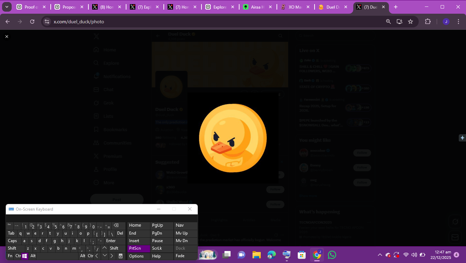The width and height of the screenshot is (466, 263).
Task: Expand the tab search dropdown
Action: [7, 7]
